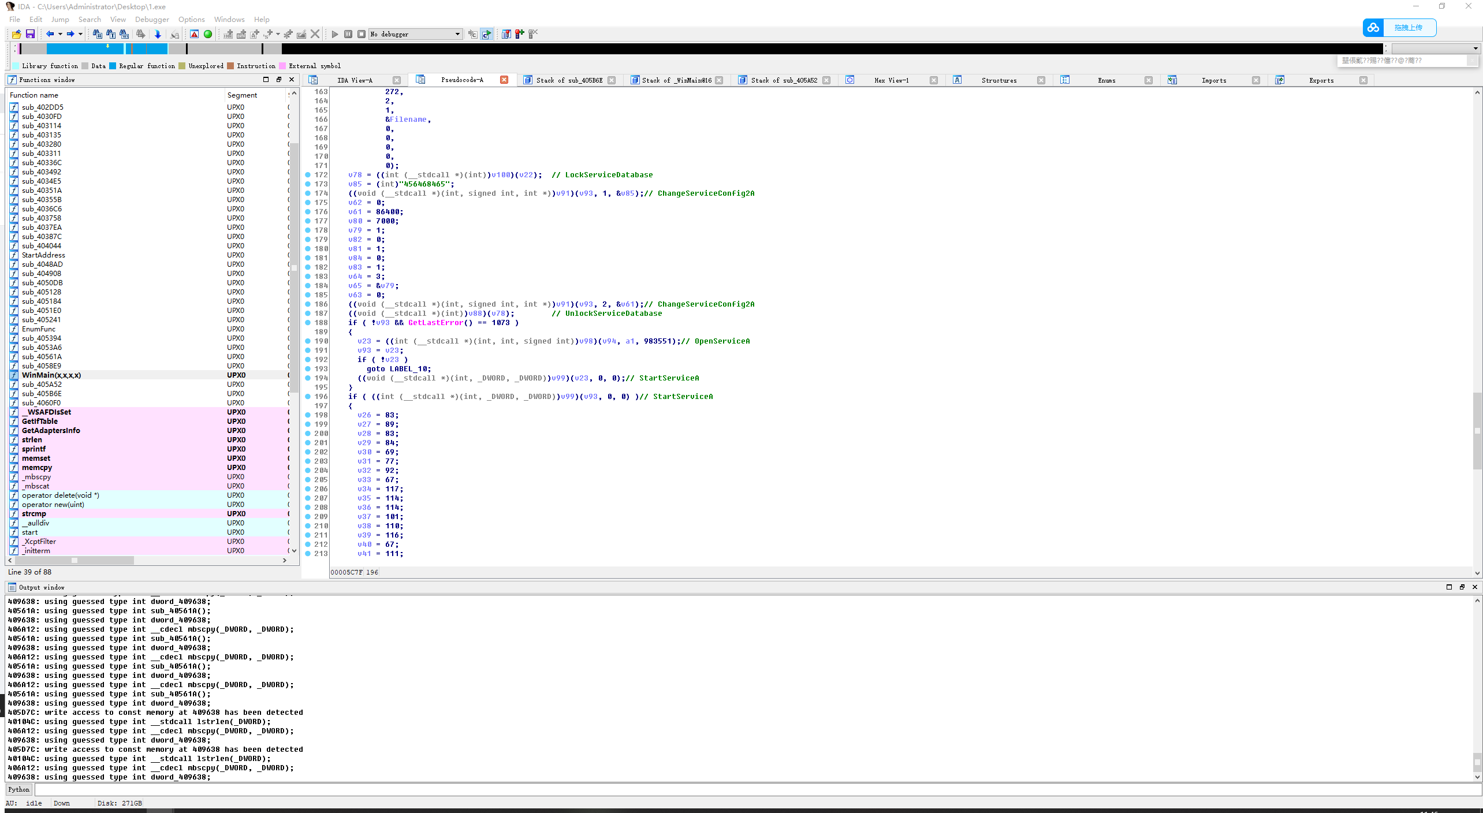This screenshot has width=1483, height=813.
Task: Click the Regular function blue legend swatch
Action: tap(113, 66)
